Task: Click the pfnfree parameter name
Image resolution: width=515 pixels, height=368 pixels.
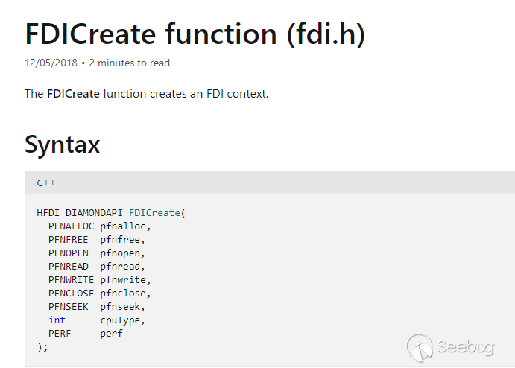Action: click(x=122, y=240)
